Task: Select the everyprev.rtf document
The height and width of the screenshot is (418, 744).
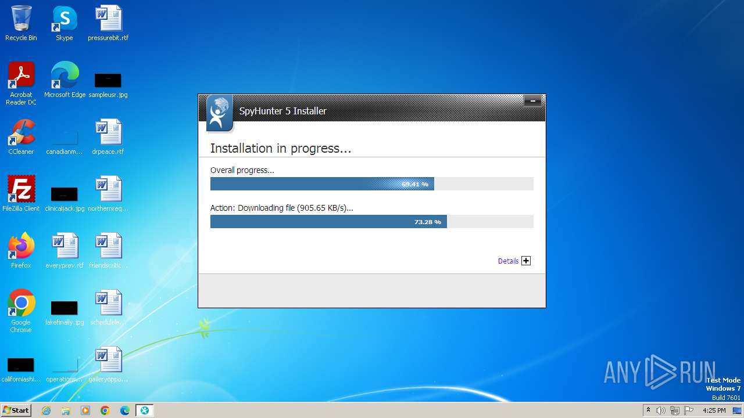Action: pyautogui.click(x=65, y=251)
